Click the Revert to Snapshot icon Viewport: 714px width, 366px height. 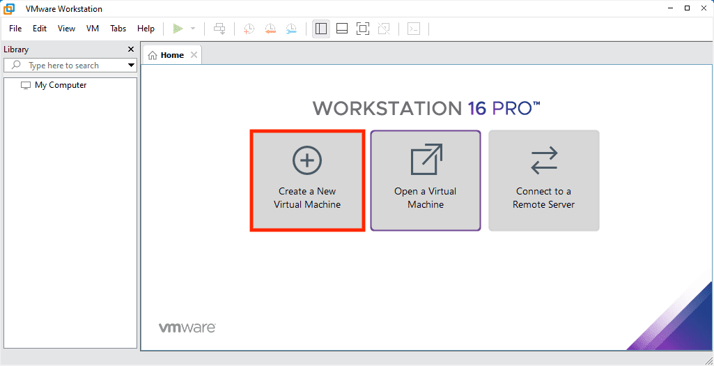[x=270, y=29]
